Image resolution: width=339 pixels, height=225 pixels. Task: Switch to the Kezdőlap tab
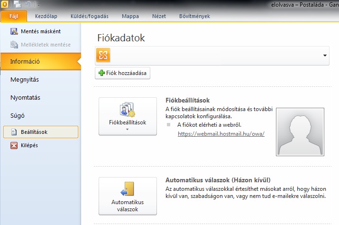pos(46,16)
